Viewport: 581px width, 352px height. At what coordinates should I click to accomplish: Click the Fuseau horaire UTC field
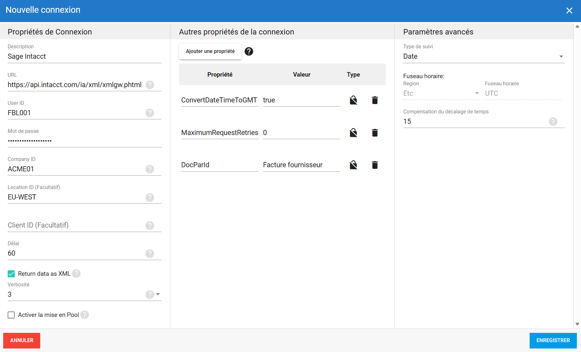523,94
